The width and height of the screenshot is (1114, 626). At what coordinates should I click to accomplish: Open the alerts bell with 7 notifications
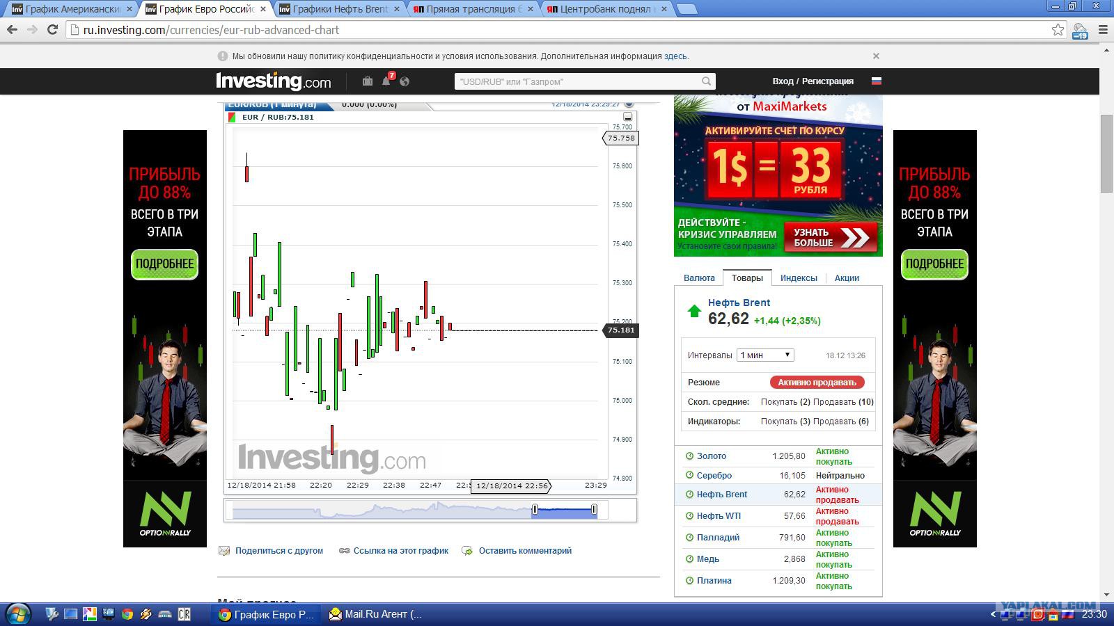pos(386,81)
